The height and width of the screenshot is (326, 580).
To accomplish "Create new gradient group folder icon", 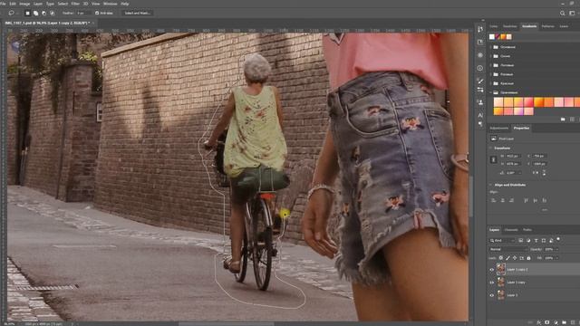I will click(563, 120).
